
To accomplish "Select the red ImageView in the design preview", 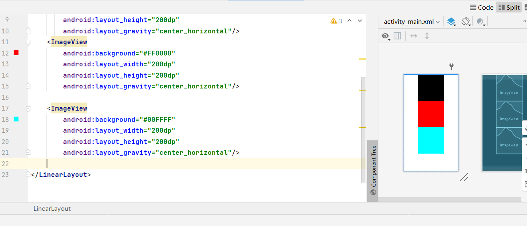I will pos(431,114).
